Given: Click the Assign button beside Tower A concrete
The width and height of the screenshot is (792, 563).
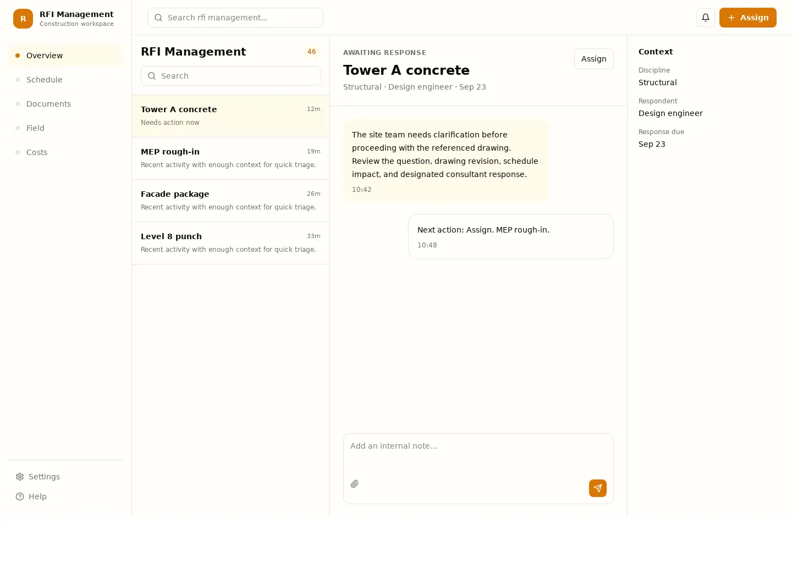Looking at the screenshot, I should [x=594, y=59].
